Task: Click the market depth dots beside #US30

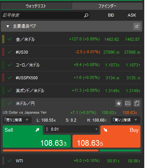Action: [3, 52]
